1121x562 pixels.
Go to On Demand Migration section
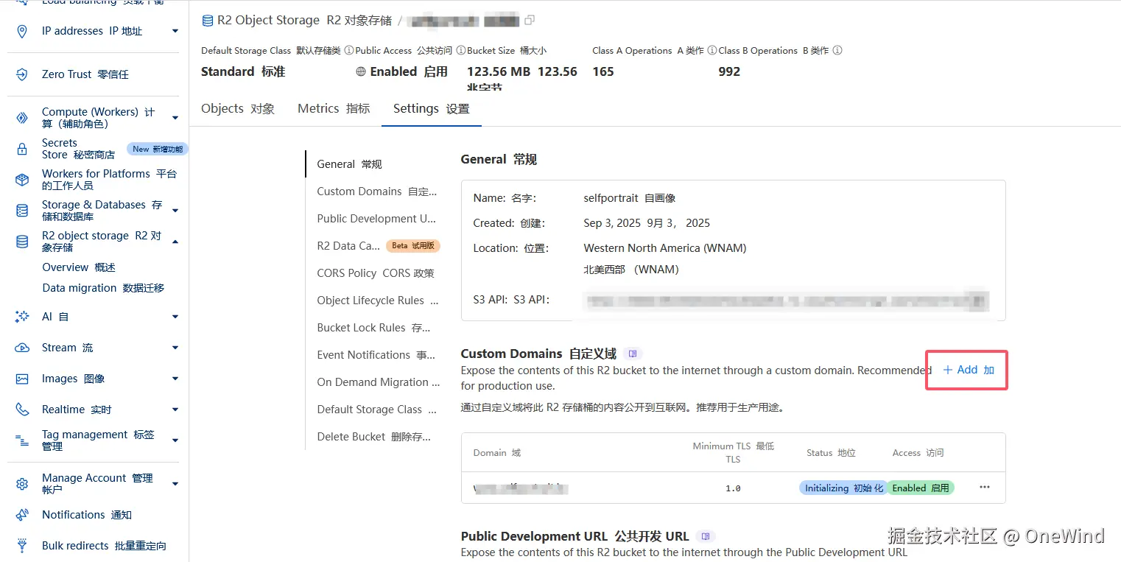[x=379, y=382]
